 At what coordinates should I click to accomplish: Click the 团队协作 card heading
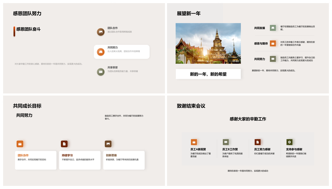coord(23,155)
